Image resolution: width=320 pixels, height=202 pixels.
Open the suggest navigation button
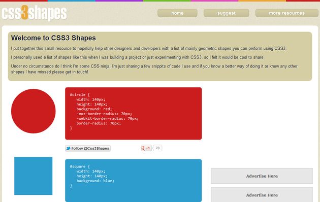[227, 13]
